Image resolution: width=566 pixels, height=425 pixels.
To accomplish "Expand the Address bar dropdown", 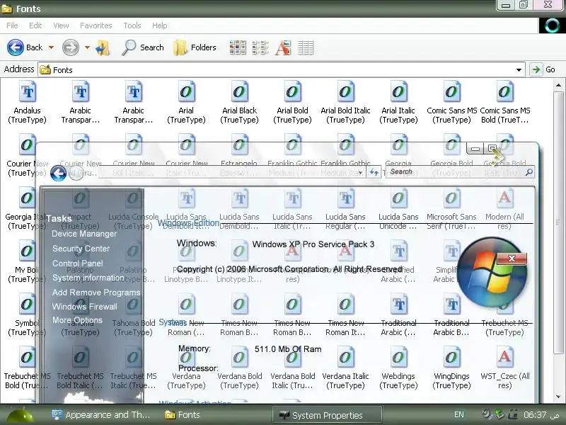I will click(x=519, y=69).
